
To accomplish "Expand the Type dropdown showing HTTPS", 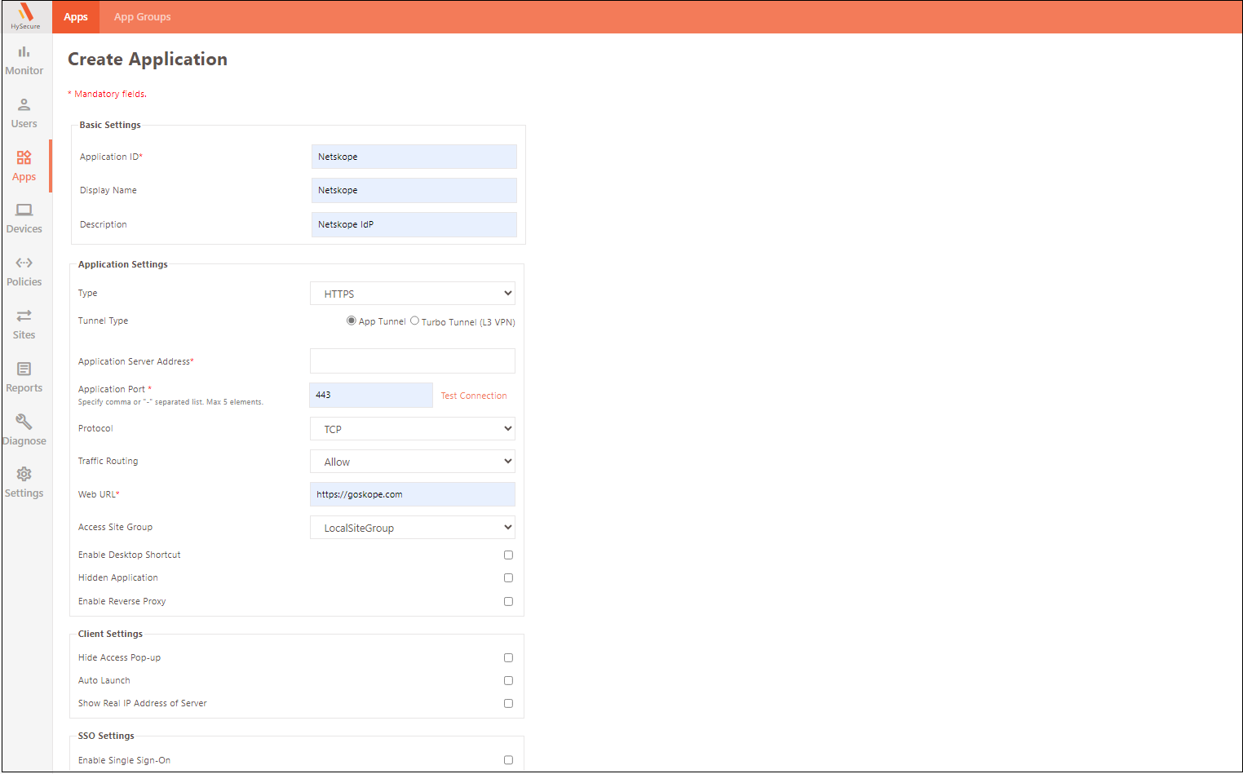I will (413, 294).
